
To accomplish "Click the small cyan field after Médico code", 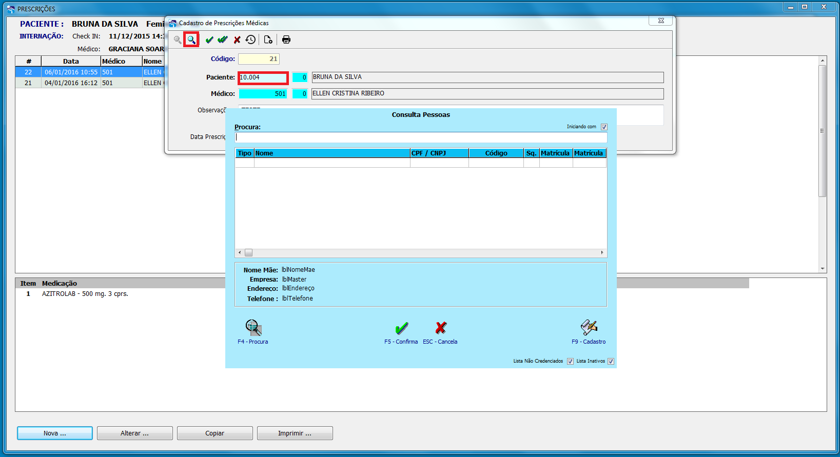I will [300, 94].
